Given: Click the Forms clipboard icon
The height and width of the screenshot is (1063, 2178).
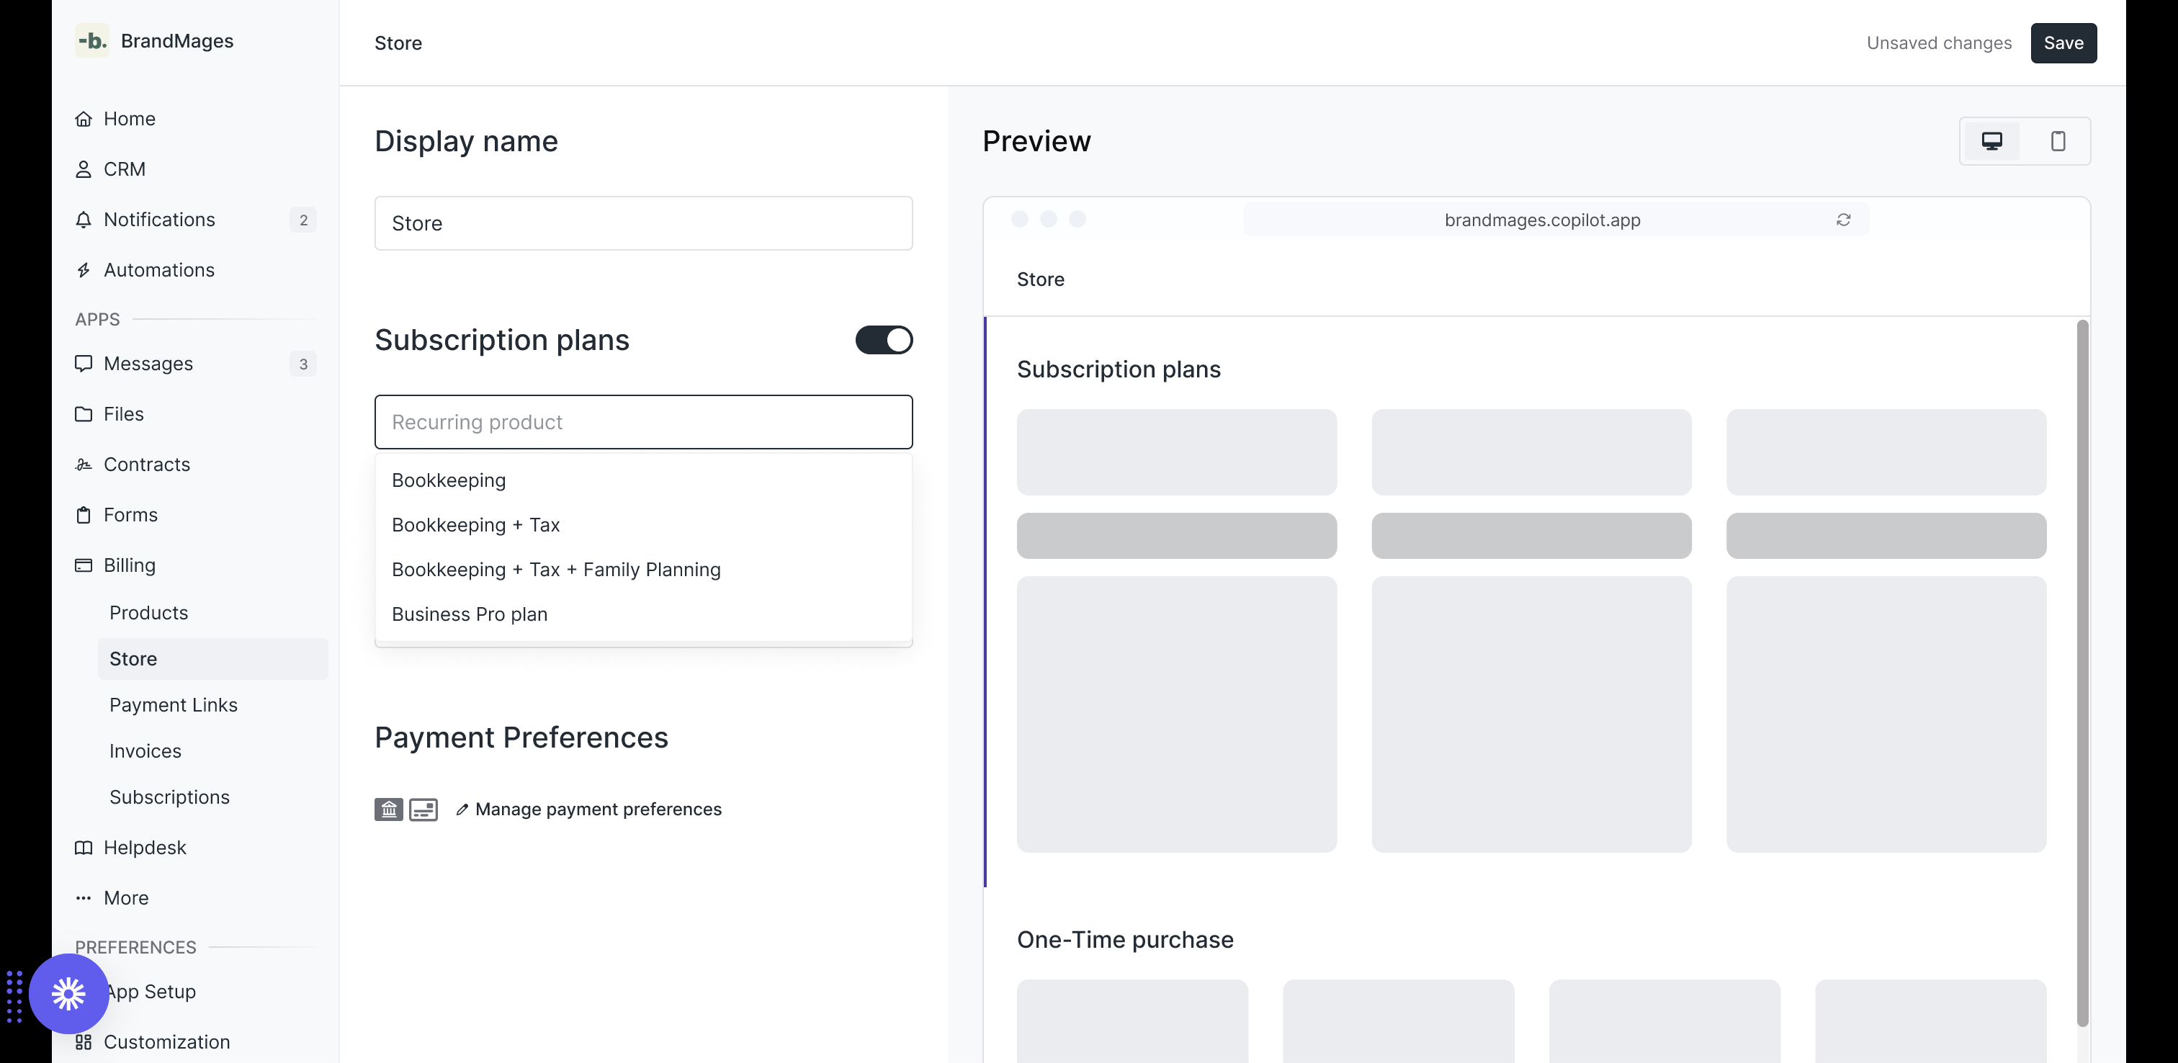Looking at the screenshot, I should click(x=83, y=515).
